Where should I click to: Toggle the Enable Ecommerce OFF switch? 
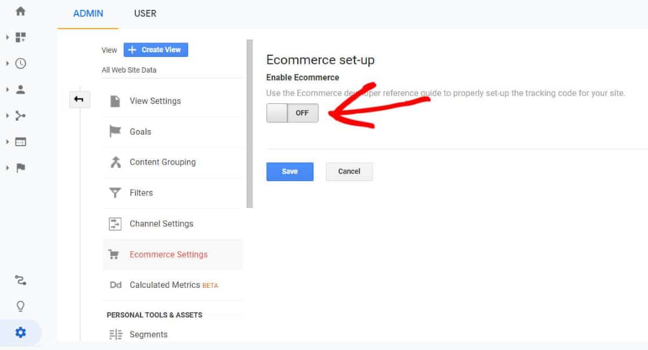pyautogui.click(x=292, y=113)
